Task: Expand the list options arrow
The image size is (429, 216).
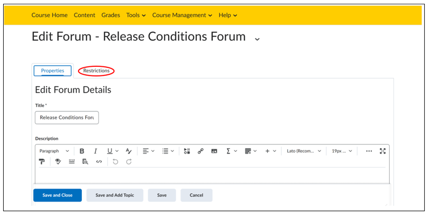Action: (172, 151)
